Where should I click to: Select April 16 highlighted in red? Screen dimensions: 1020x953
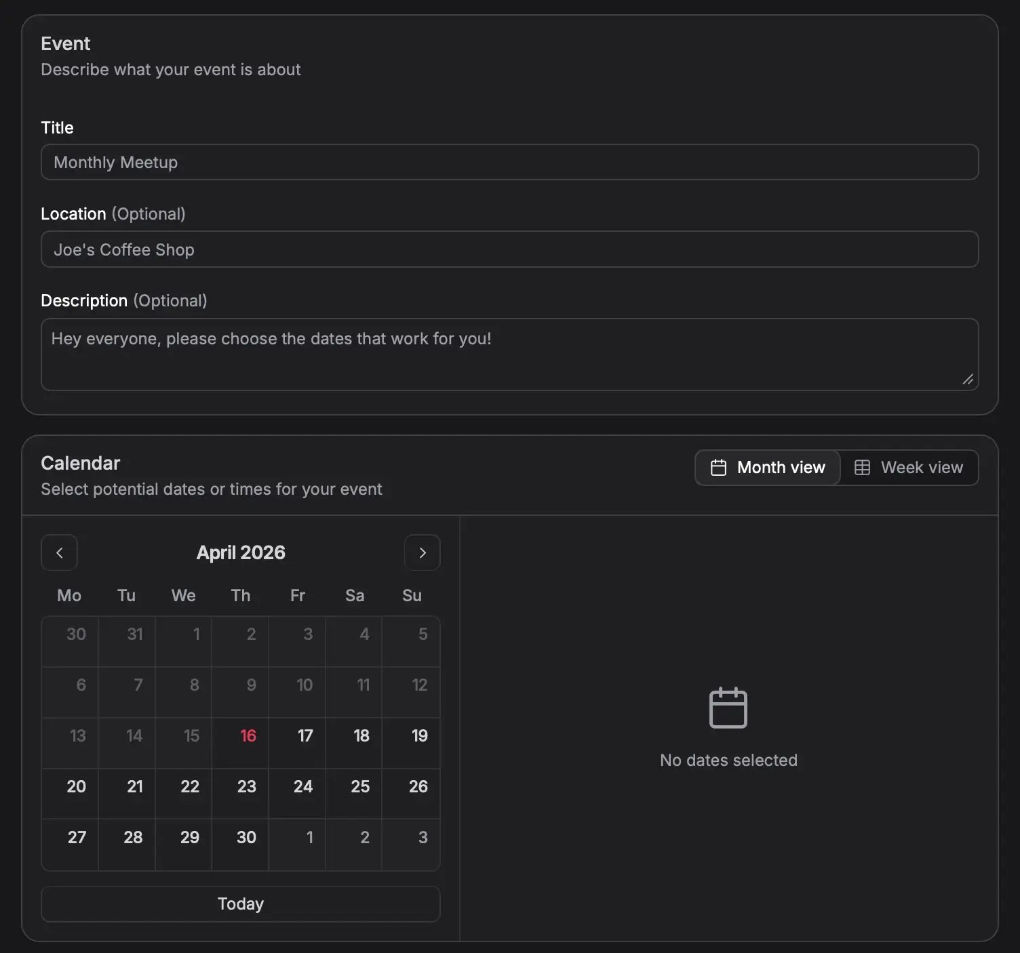[241, 743]
